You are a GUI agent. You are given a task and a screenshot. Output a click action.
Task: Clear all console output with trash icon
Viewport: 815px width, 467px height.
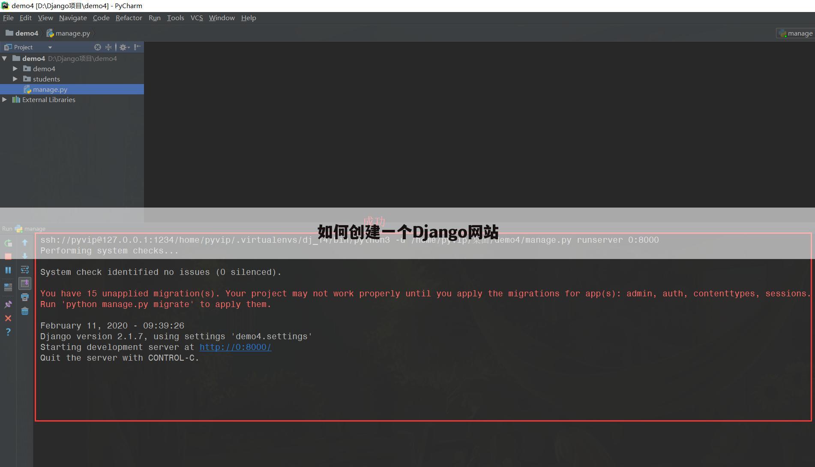coord(25,311)
